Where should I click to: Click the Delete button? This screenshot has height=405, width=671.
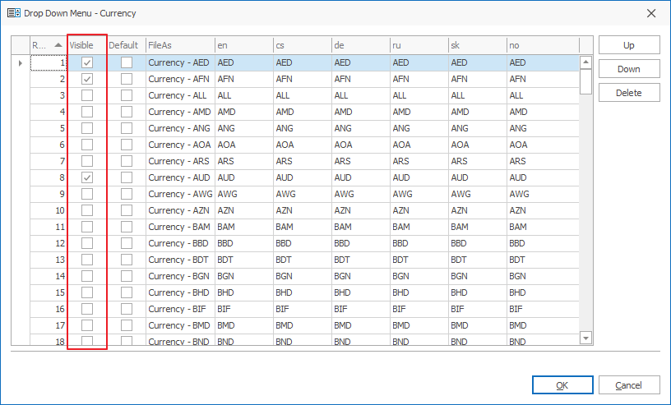click(629, 93)
